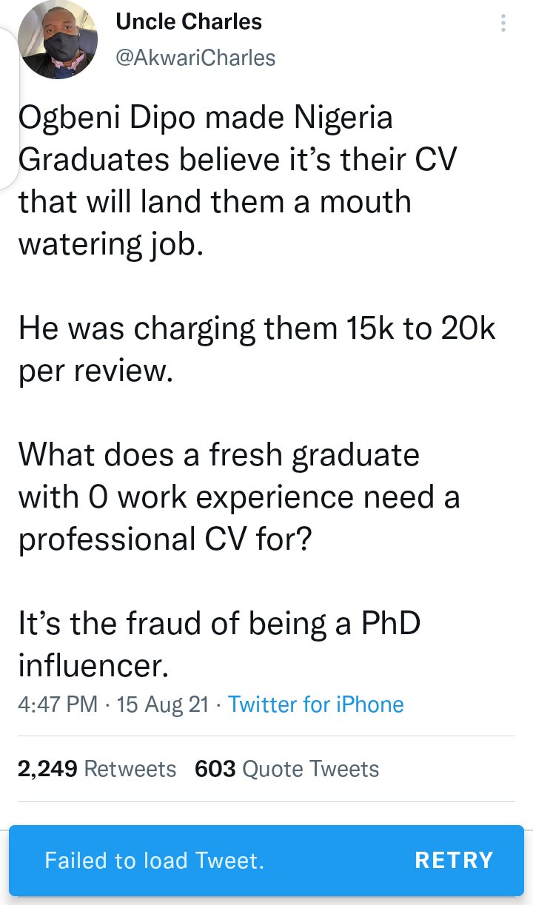The image size is (533, 905).
Task: Click the text "per review."
Action: pyautogui.click(x=95, y=371)
